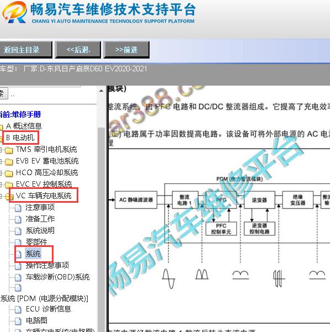The image size is (330, 332).
Task: Open the 注意事项 page
Action: pos(40,207)
